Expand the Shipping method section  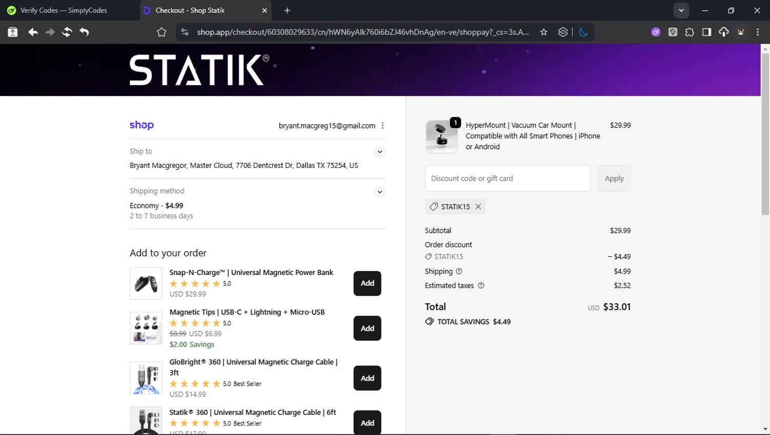point(379,192)
